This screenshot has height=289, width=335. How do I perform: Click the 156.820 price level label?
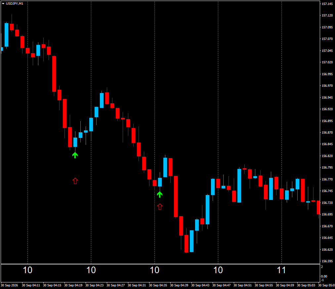[327, 156]
